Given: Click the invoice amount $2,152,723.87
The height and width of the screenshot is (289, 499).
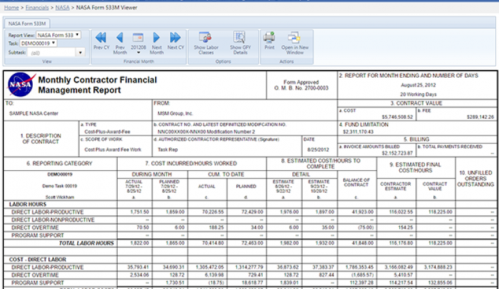Looking at the screenshot, I should point(397,153).
